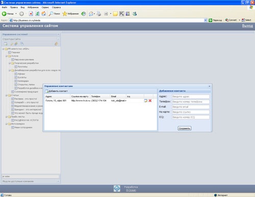Click the Гоголя, 15 address cell
This screenshot has height=197, width=255.
(56, 101)
